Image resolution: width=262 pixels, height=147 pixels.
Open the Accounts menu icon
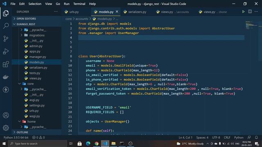coord(6,115)
